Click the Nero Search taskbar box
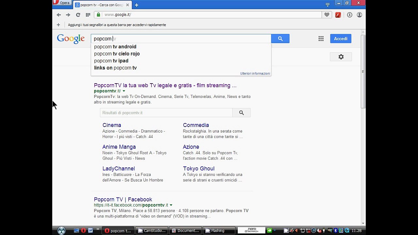Viewport: 418px width, 235px height. pyautogui.click(x=251, y=230)
